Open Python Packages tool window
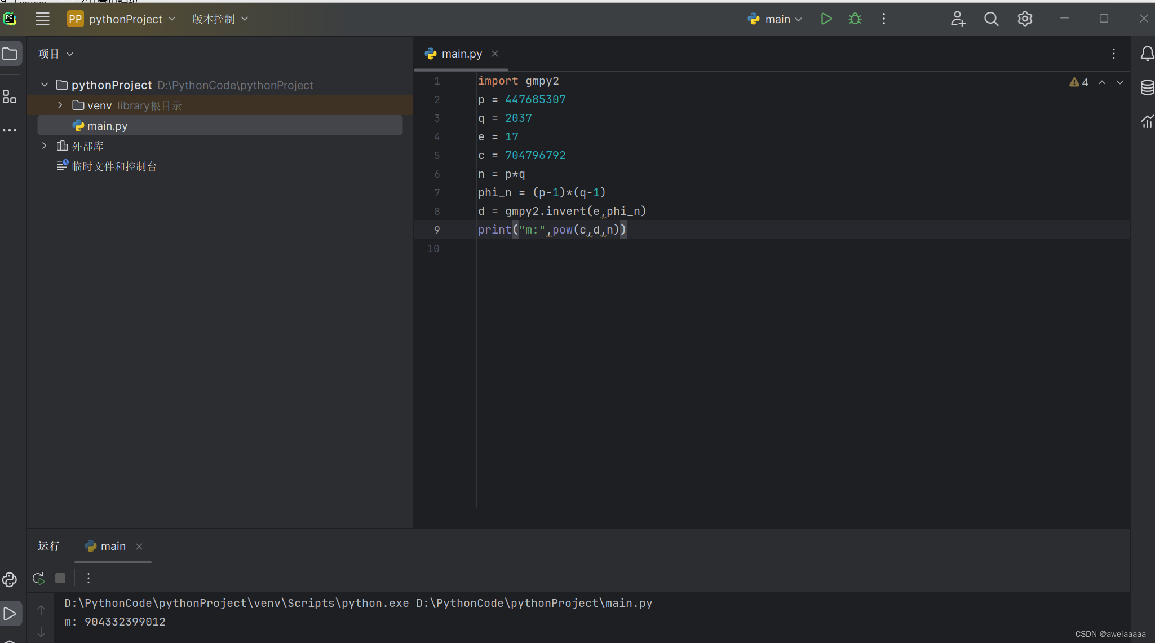 (x=10, y=579)
